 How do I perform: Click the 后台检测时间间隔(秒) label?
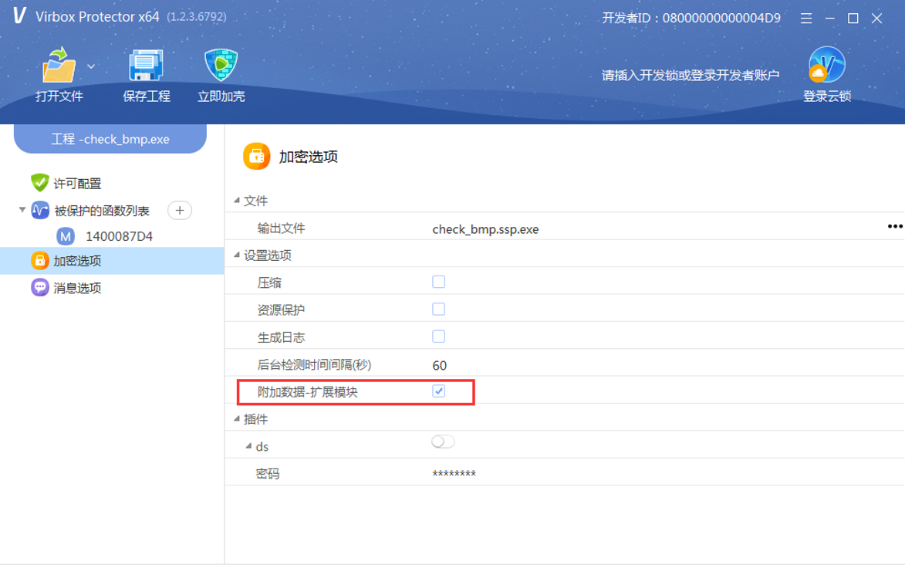pos(314,365)
